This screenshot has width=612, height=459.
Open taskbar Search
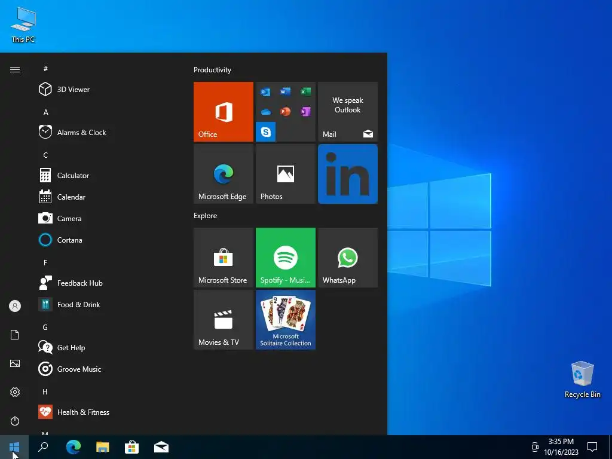[x=43, y=447]
